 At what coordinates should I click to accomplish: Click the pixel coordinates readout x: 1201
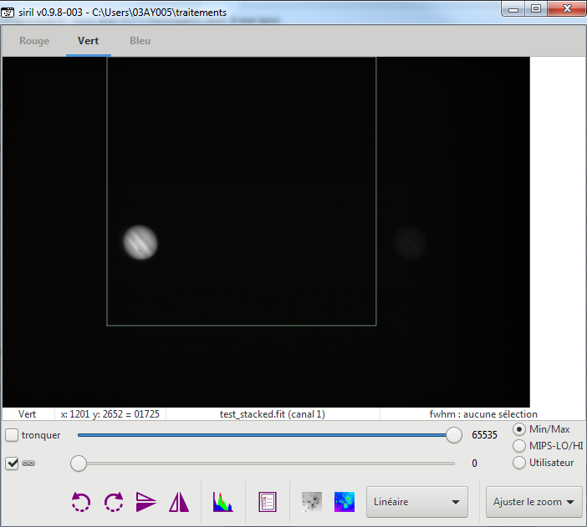[110, 414]
